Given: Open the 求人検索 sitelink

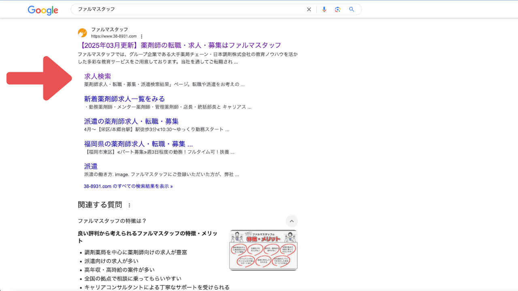Looking at the screenshot, I should tap(98, 76).
